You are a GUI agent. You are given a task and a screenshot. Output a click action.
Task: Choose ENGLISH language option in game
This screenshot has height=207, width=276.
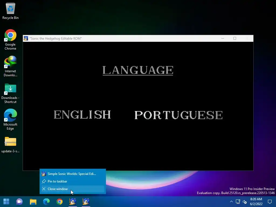82,115
